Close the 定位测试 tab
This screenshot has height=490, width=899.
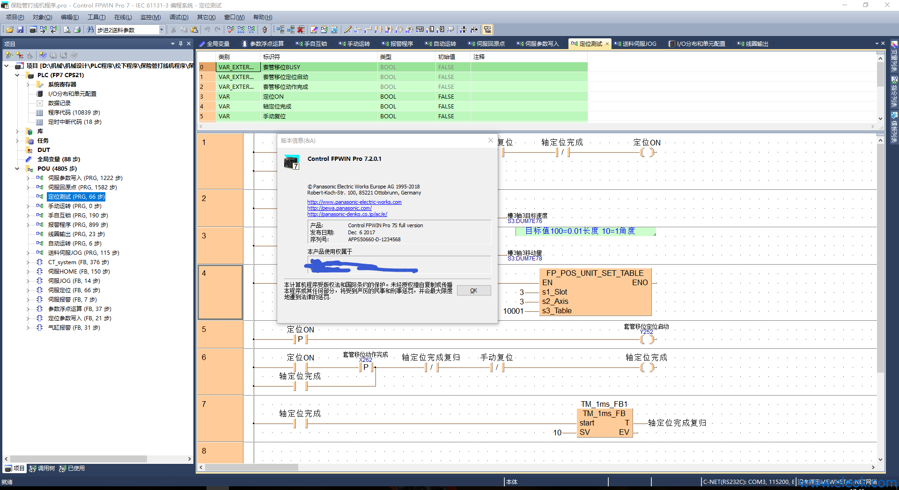[607, 44]
